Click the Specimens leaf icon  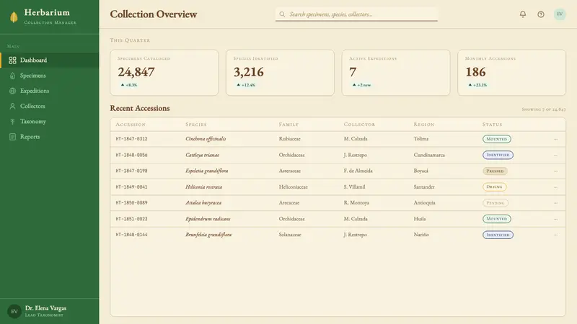point(12,76)
